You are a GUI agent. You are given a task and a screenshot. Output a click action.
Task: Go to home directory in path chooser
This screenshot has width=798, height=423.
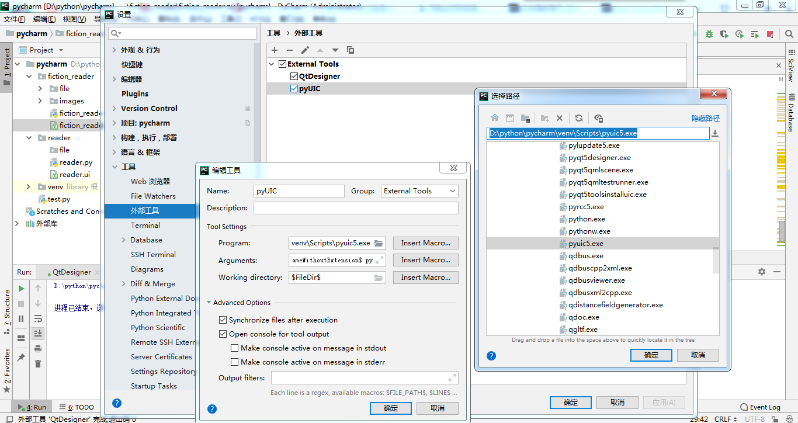pyautogui.click(x=495, y=118)
